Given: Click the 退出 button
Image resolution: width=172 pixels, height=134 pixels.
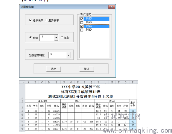Looking at the screenshot, I should (54, 69).
